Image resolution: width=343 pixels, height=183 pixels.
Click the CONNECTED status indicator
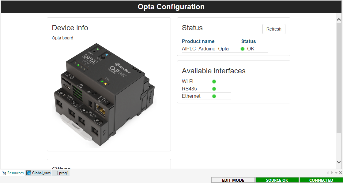click(321, 180)
